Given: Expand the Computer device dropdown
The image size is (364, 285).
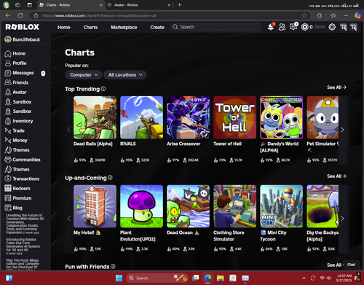Looking at the screenshot, I should point(84,75).
